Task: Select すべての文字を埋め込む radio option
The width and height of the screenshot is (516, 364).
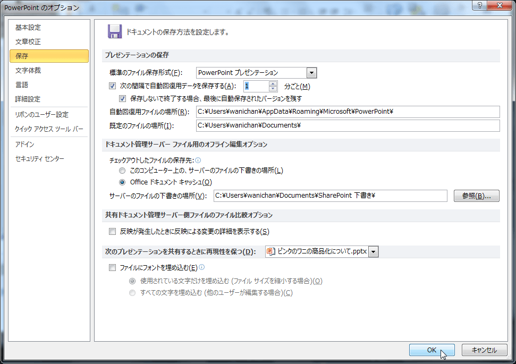Action: click(x=132, y=293)
